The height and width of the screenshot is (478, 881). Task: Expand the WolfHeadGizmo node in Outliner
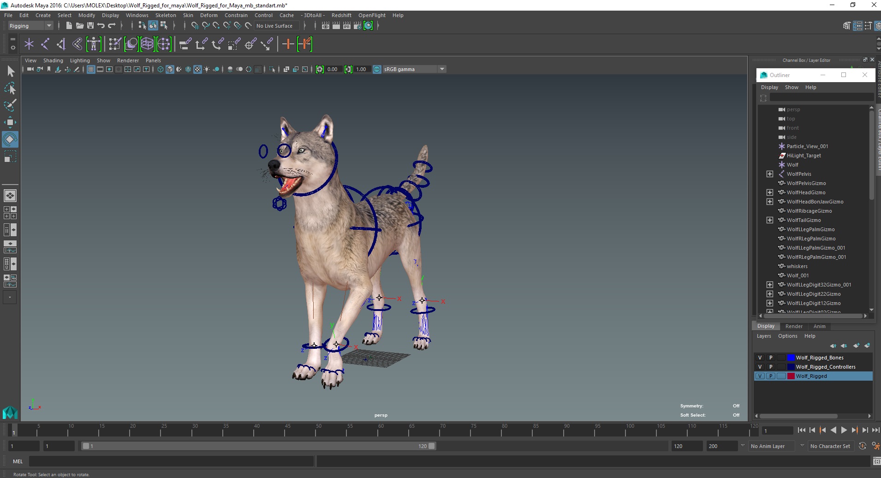(x=770, y=192)
